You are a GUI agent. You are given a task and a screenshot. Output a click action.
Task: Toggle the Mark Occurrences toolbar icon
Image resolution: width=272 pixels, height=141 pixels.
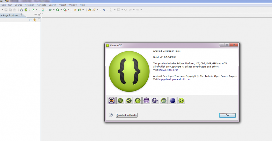tap(104, 10)
